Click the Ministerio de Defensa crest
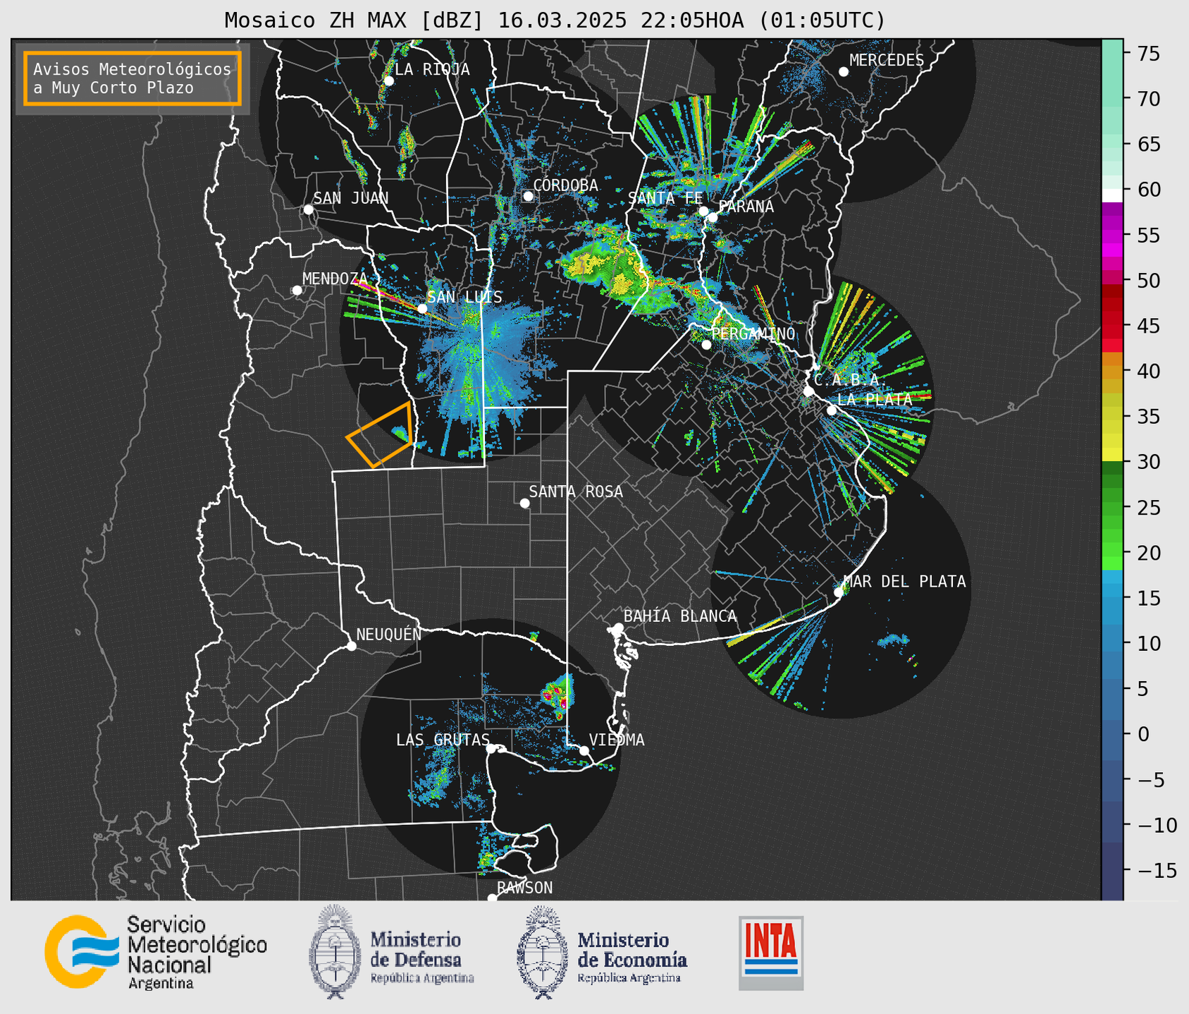 point(334,952)
